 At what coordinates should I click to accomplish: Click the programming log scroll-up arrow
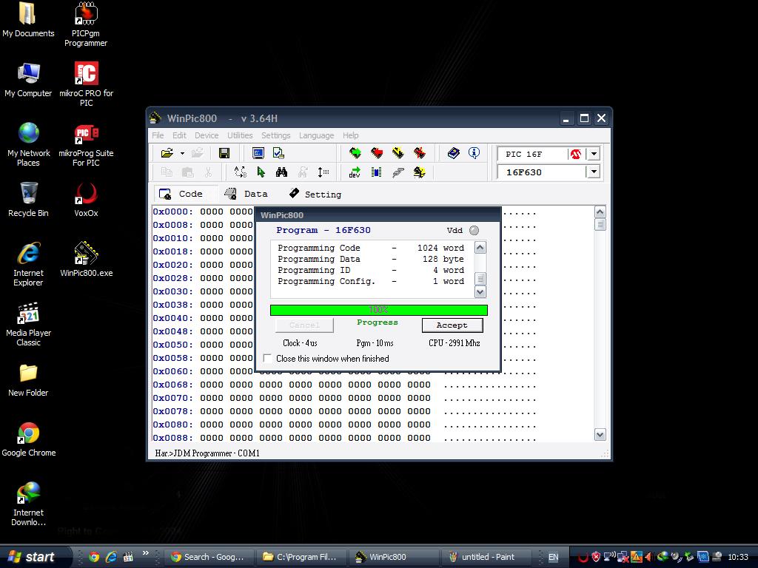[x=480, y=248]
